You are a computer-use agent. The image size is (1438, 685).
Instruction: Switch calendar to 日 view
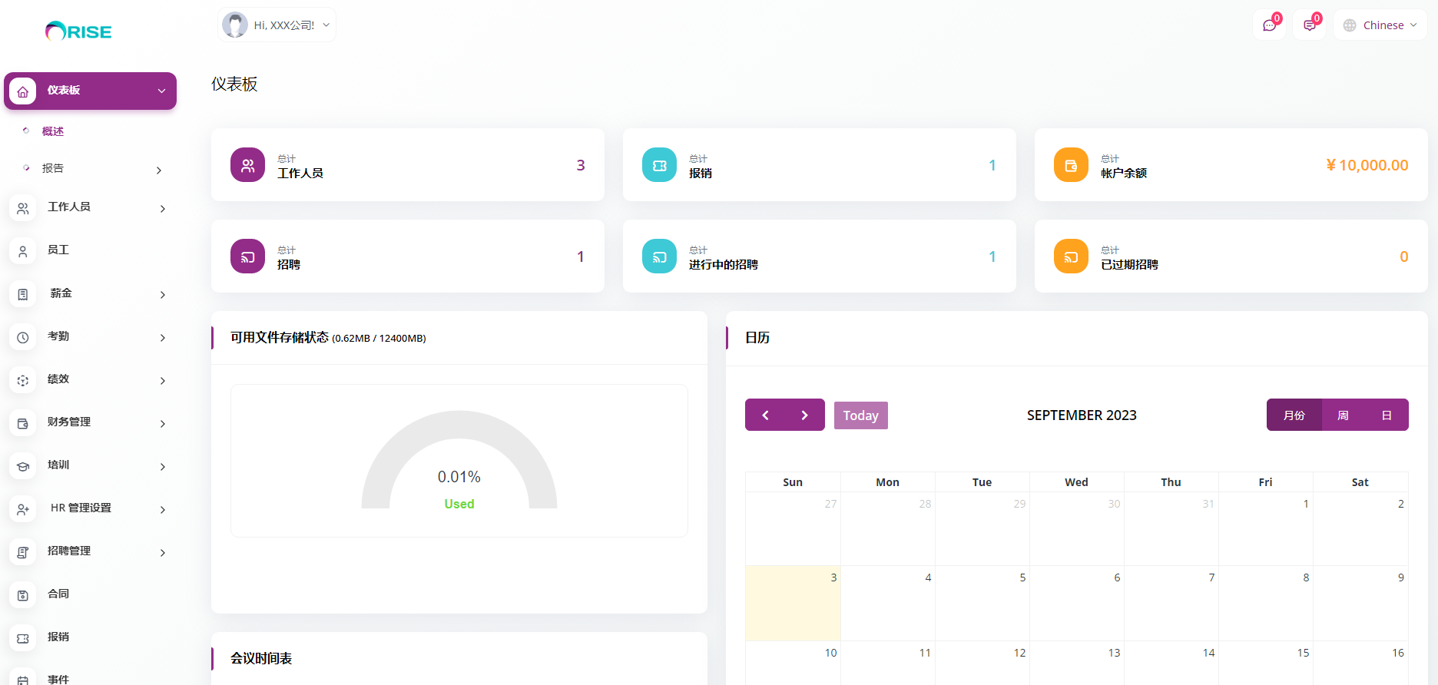tap(1387, 415)
